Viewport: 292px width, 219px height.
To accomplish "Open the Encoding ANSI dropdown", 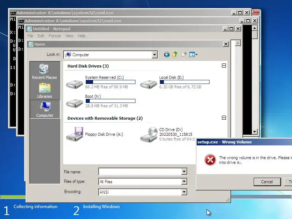I will click(x=184, y=192).
